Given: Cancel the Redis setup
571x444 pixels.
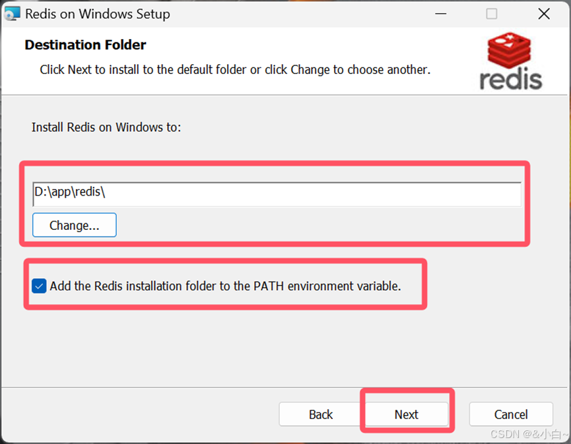Looking at the screenshot, I should pyautogui.click(x=511, y=414).
